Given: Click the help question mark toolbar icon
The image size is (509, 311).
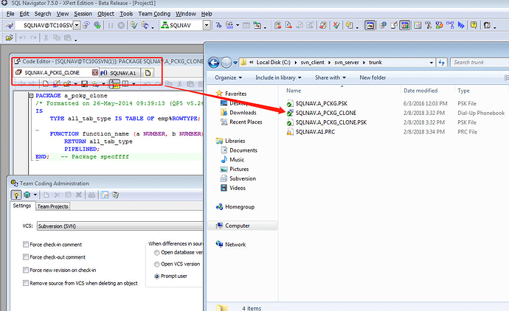Looking at the screenshot, I should [x=474, y=25].
